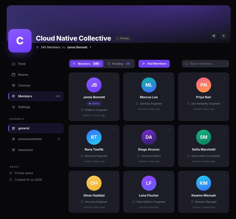Click the Add Members button
Image resolution: width=236 pixels, height=219 pixels.
point(154,64)
